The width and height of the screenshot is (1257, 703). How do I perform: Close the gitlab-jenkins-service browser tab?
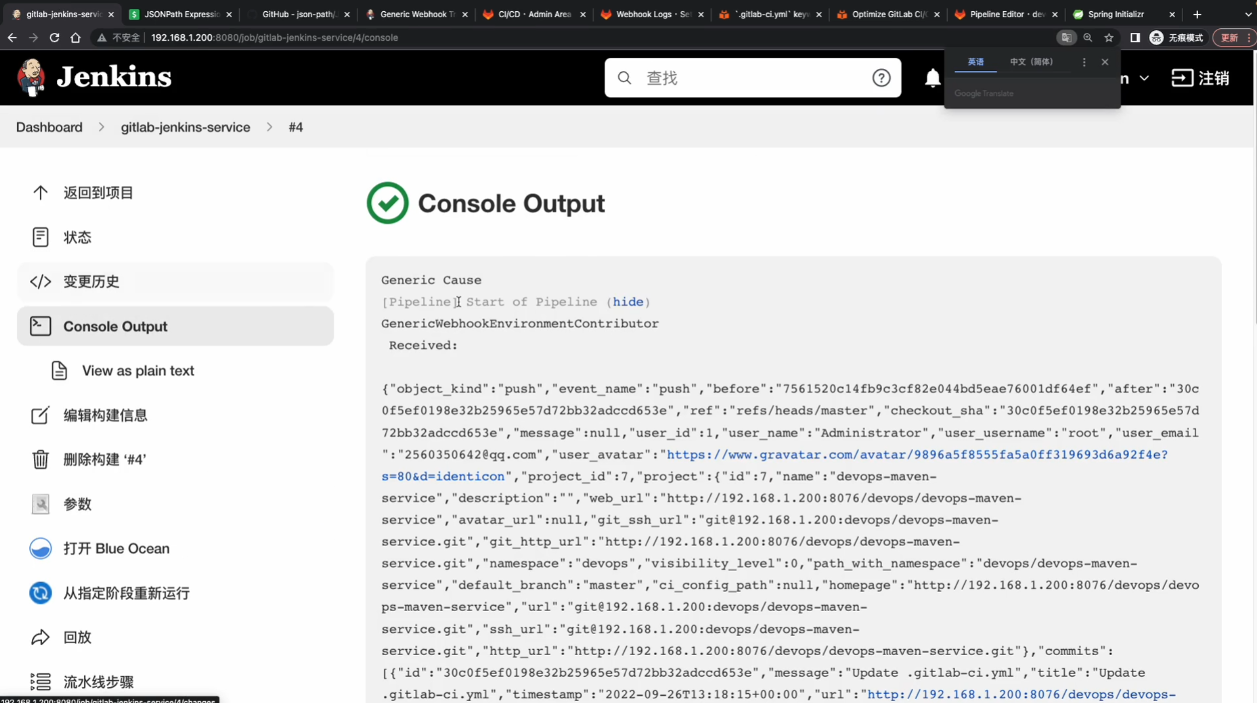coord(111,14)
